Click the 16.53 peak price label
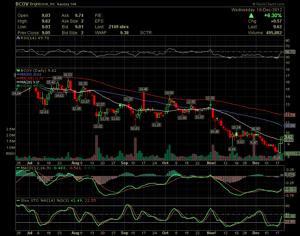 tap(68, 75)
